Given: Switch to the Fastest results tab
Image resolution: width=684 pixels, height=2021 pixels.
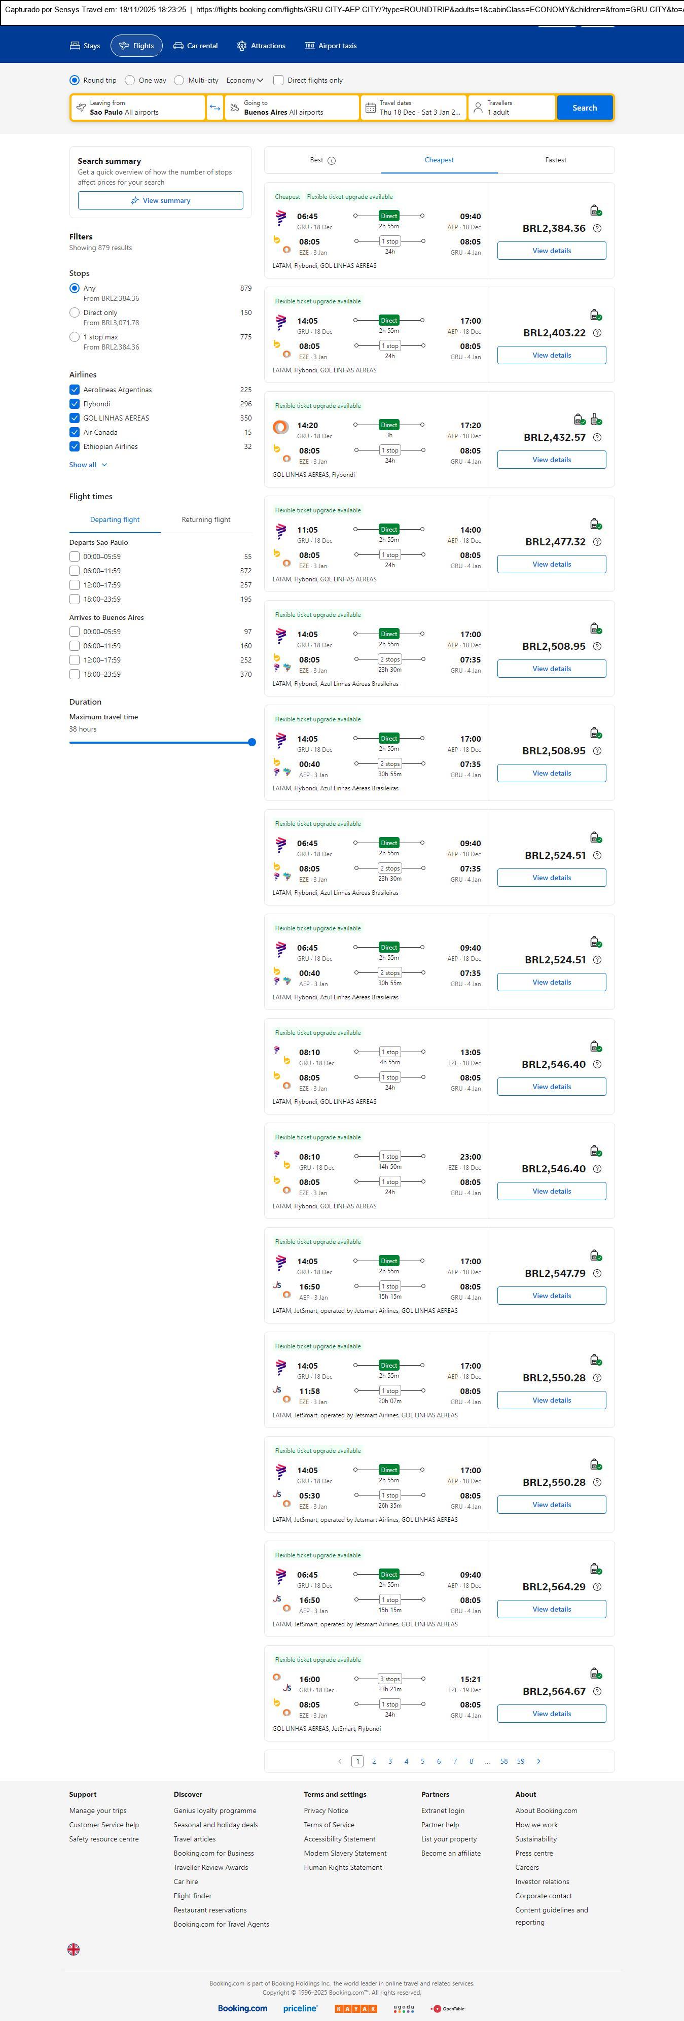Looking at the screenshot, I should tap(555, 160).
